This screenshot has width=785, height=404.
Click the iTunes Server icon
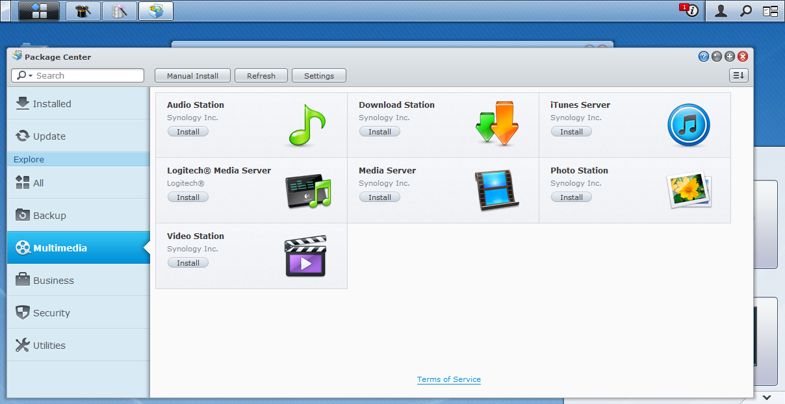click(689, 125)
